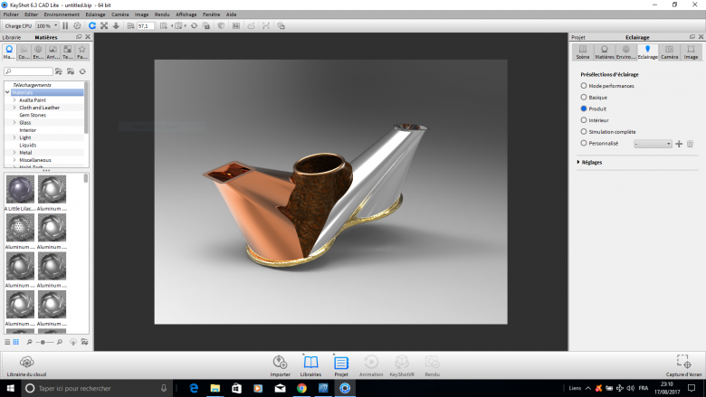Choose Intérieur lighting preset
Image resolution: width=706 pixels, height=397 pixels.
point(584,119)
